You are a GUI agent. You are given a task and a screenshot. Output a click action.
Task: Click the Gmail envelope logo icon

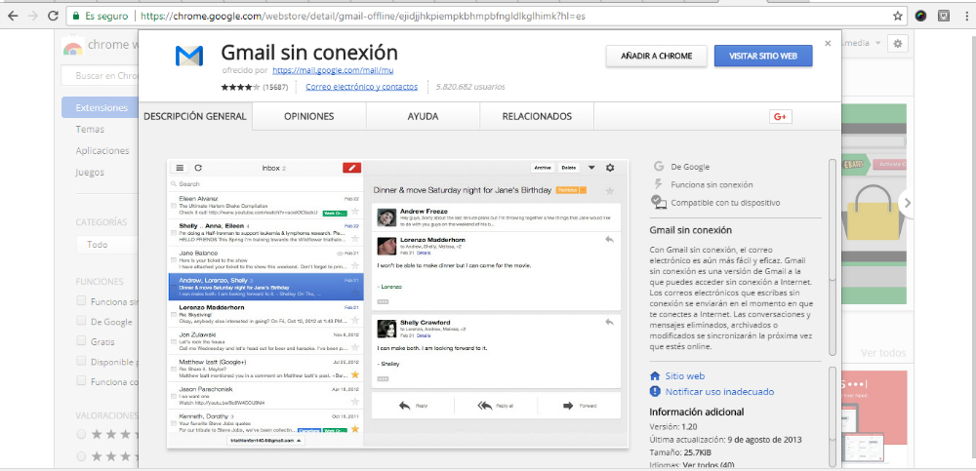point(189,57)
